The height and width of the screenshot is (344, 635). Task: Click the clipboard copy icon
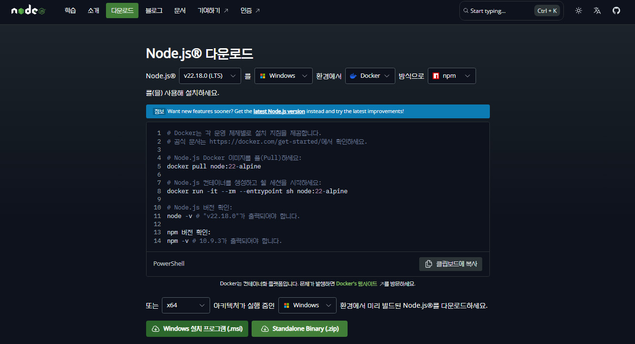pos(428,264)
